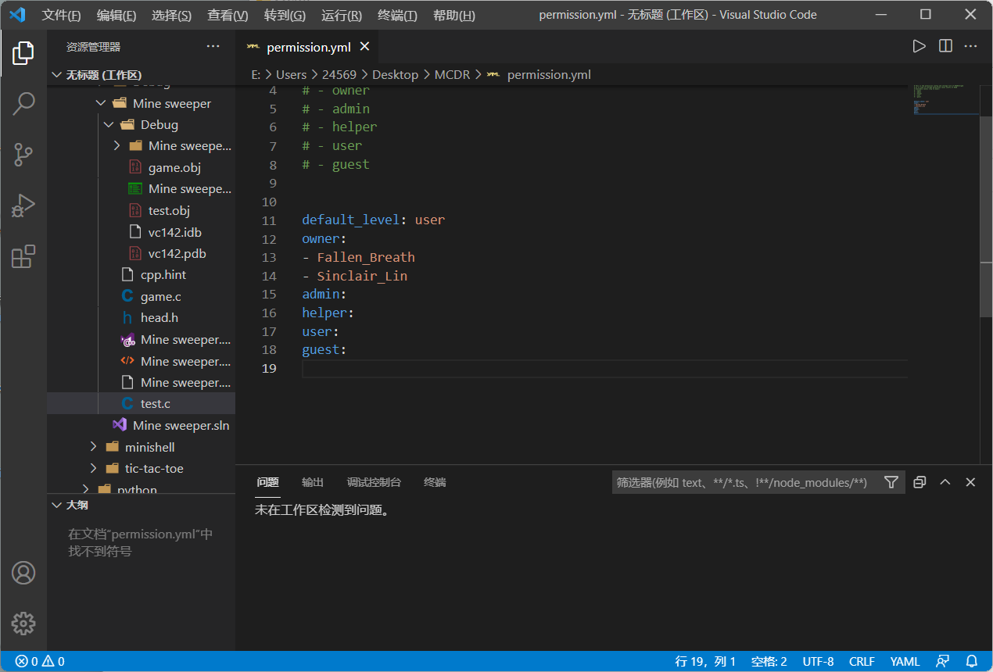Switch to the 终端 panel tab

[435, 482]
